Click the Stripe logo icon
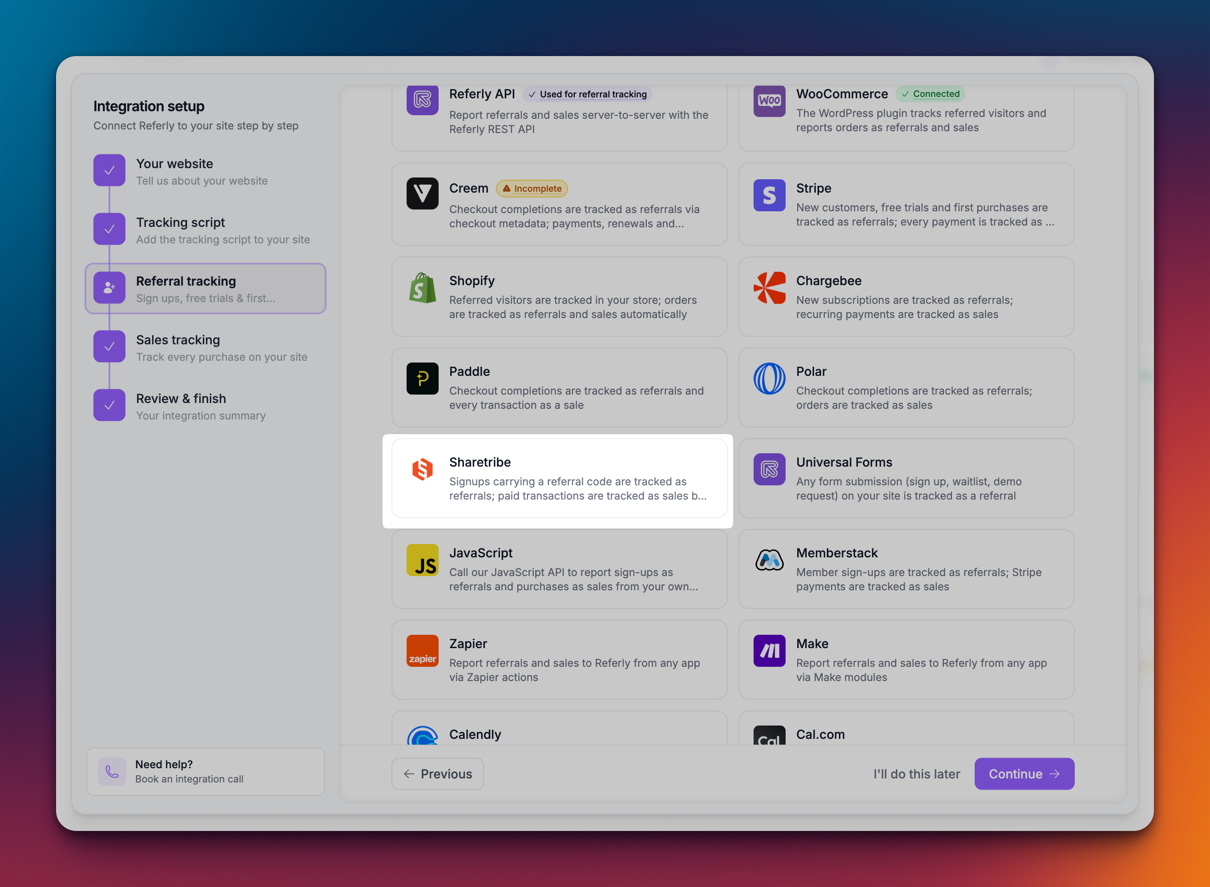This screenshot has height=887, width=1210. pyautogui.click(x=769, y=195)
